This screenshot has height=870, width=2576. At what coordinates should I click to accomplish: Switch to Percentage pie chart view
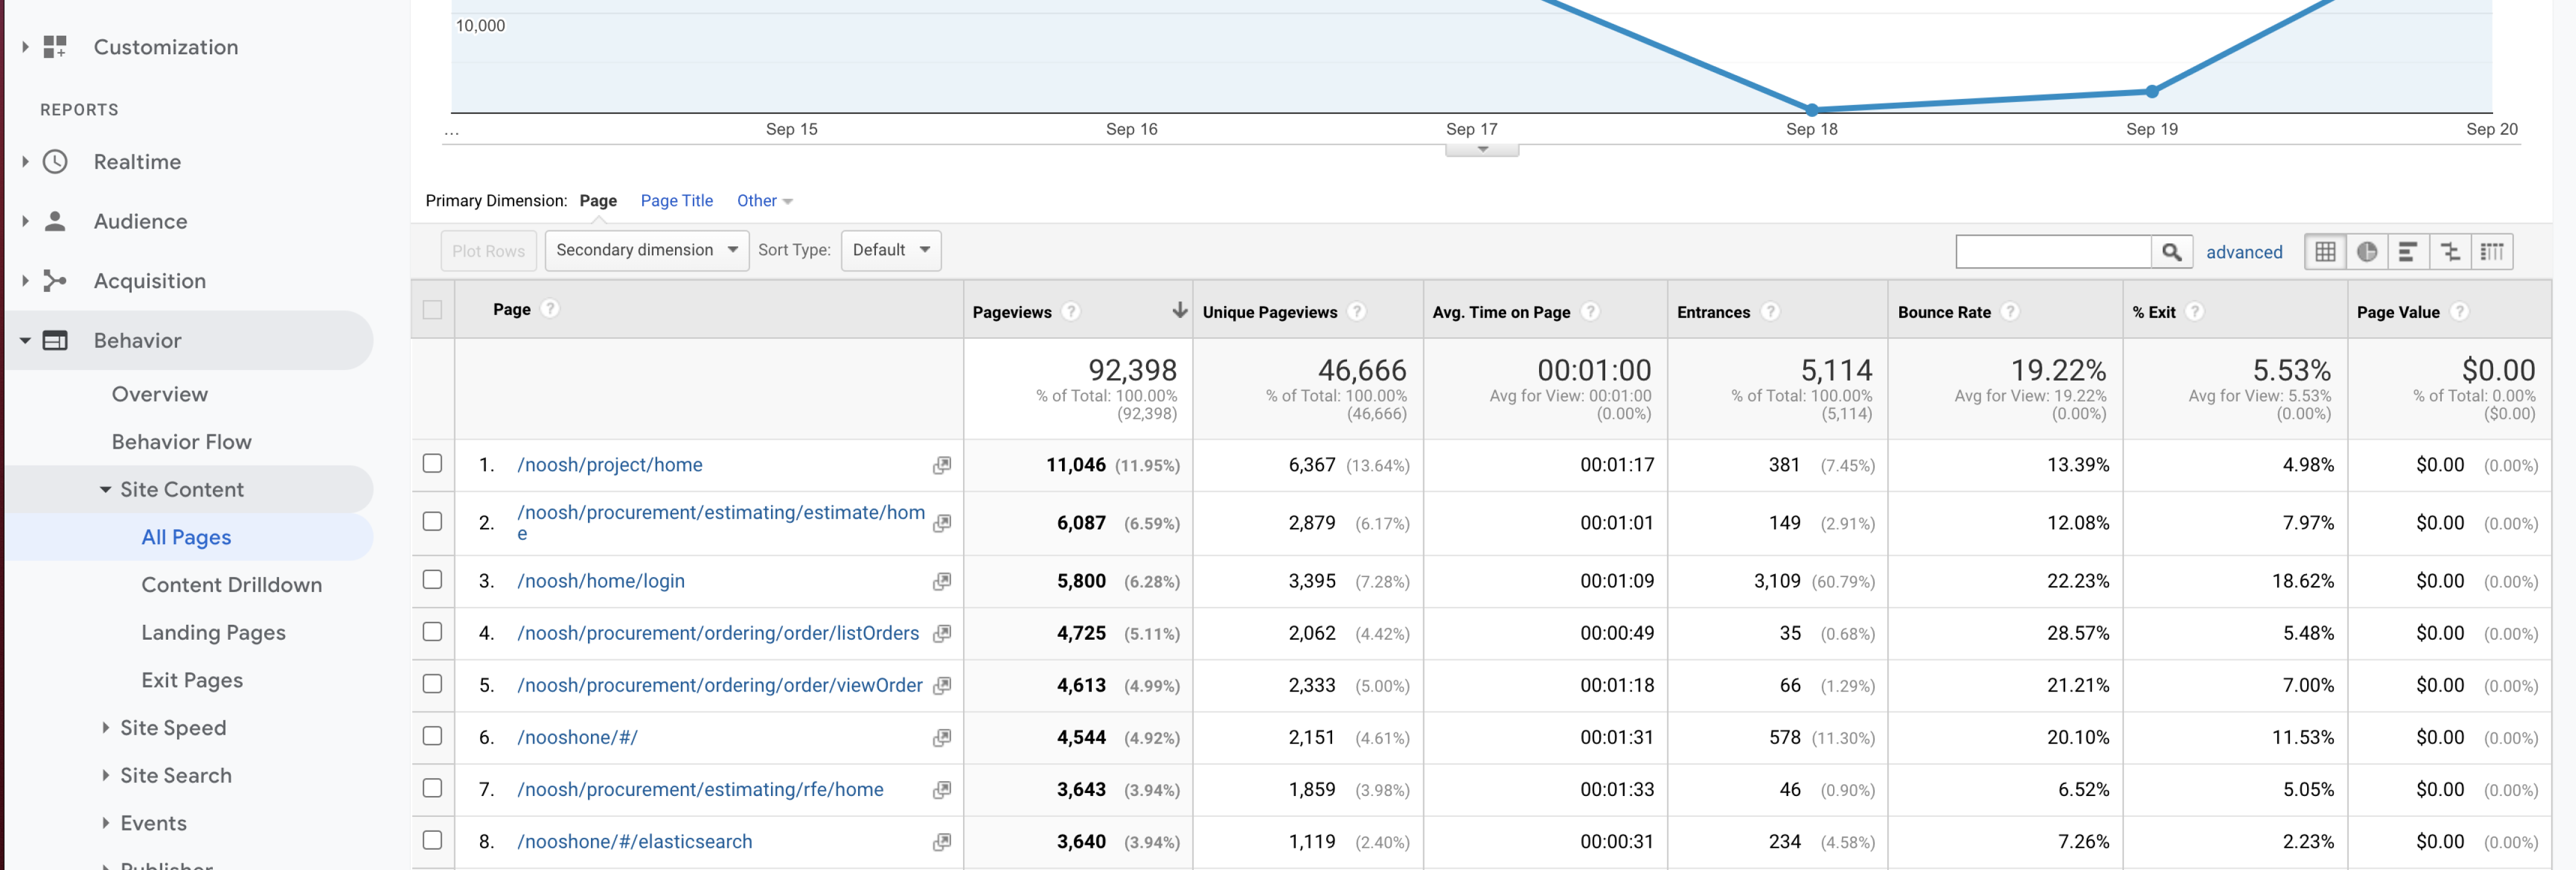point(2366,252)
